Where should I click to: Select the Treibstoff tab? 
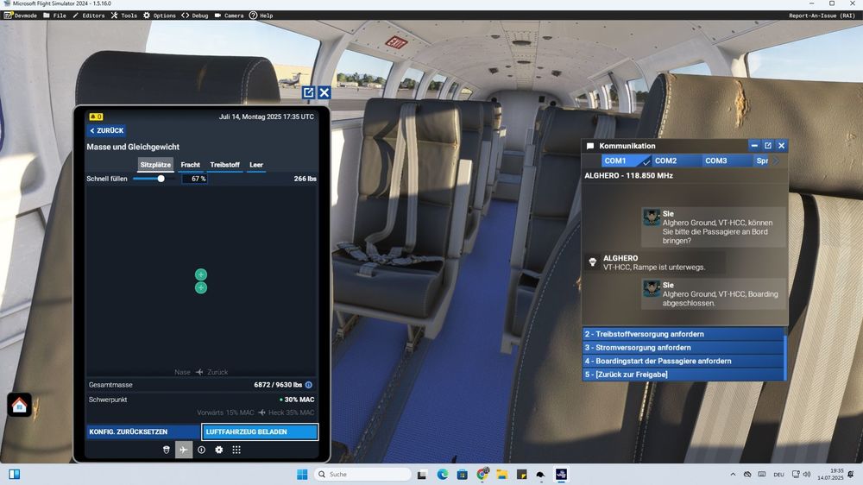[x=224, y=165]
